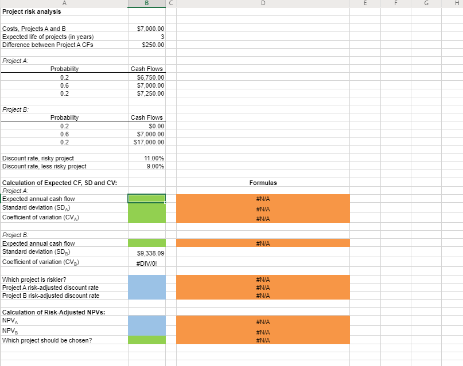
Task: Select the $9,338.09 standard deviation cell
Action: coord(147,253)
